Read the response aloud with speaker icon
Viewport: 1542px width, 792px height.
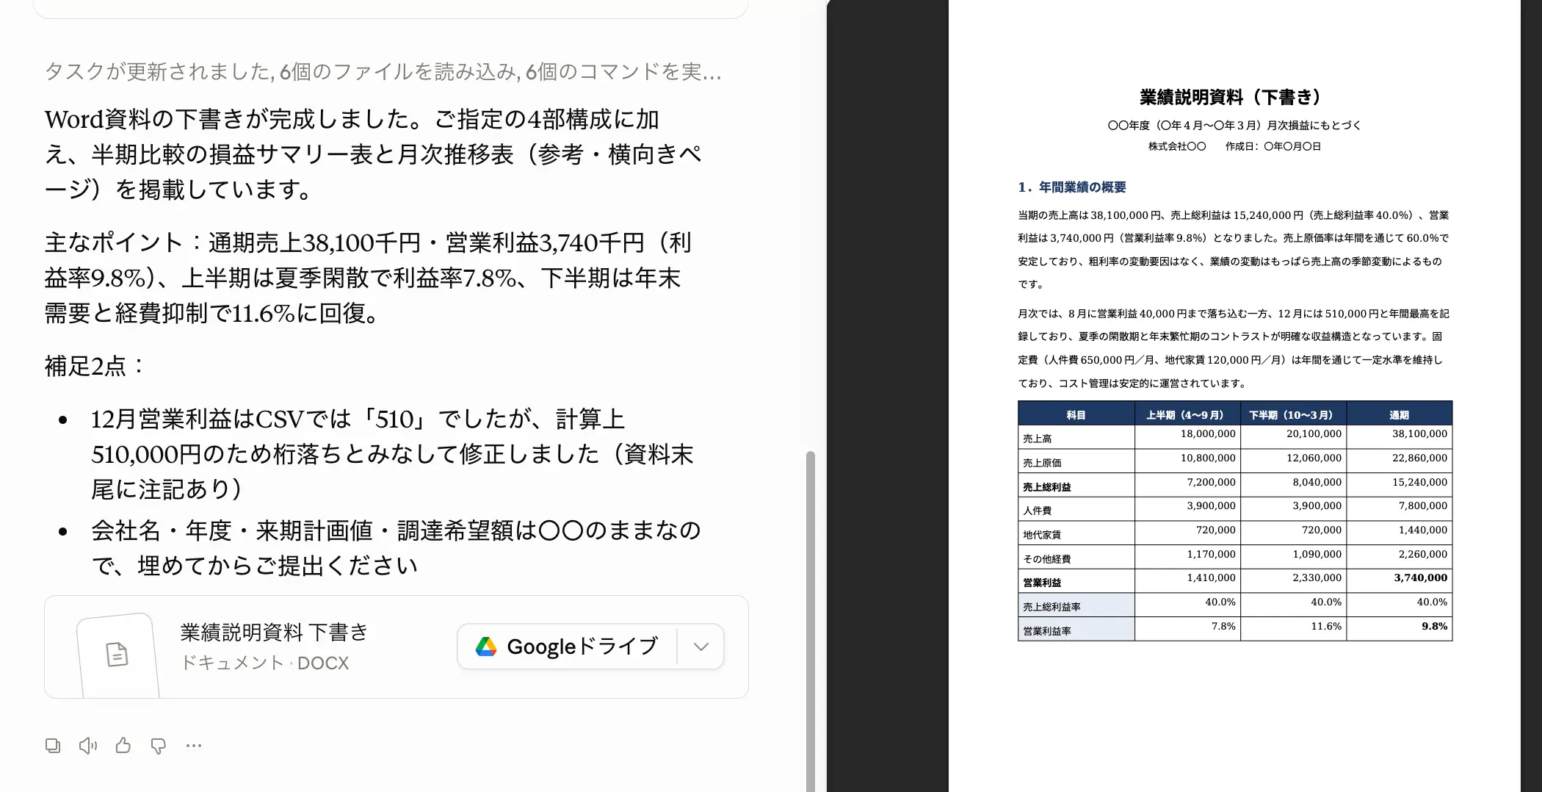tap(88, 746)
